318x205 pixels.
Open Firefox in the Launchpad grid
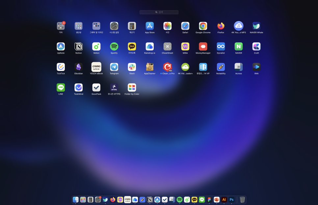[x=221, y=26]
